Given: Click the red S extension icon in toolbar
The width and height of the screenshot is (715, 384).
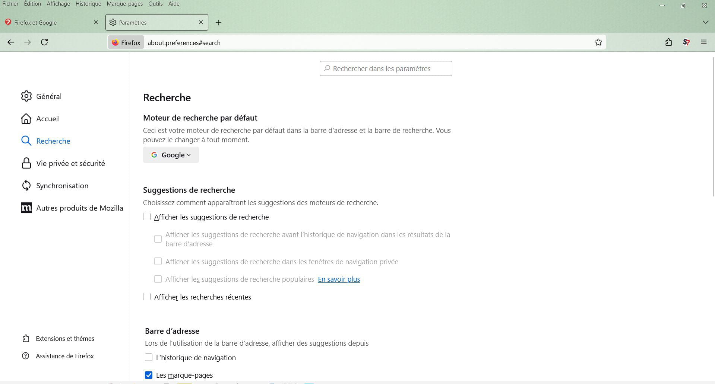Looking at the screenshot, I should (x=686, y=42).
